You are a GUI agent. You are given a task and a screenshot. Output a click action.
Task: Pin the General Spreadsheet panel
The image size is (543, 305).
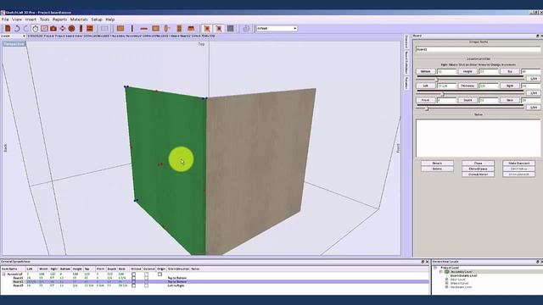tap(423, 262)
